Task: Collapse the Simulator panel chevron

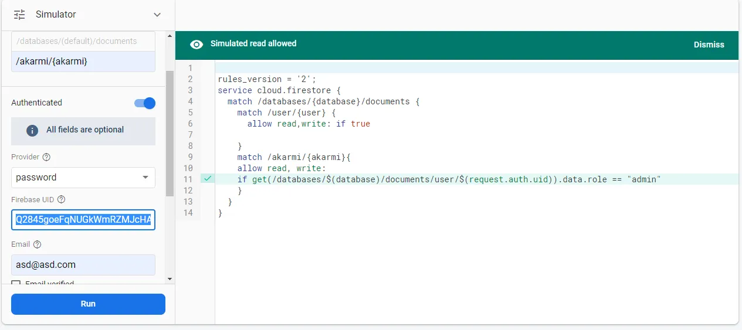Action: pos(157,15)
